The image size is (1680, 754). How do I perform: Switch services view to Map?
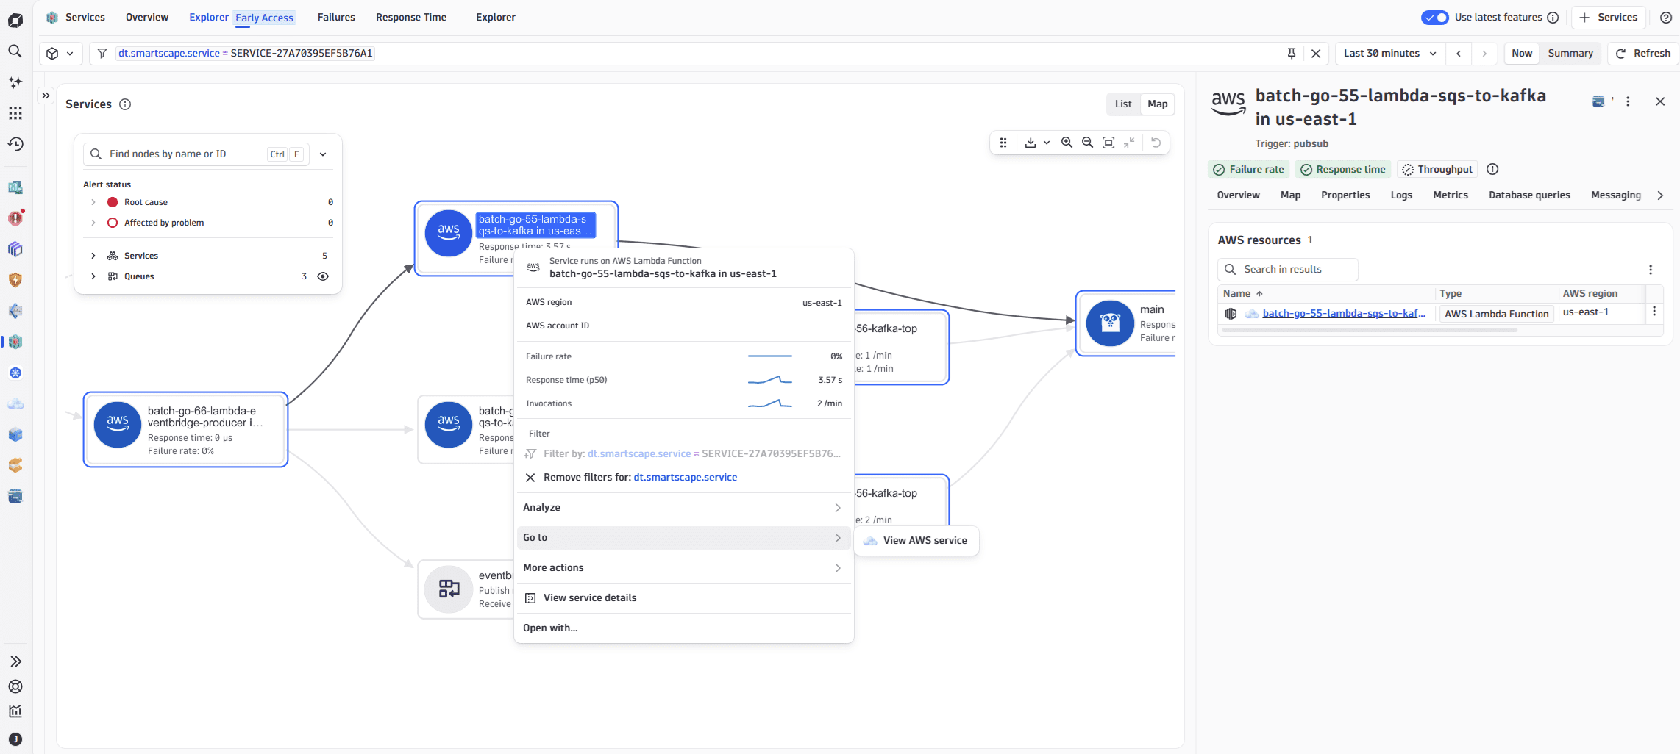point(1157,104)
